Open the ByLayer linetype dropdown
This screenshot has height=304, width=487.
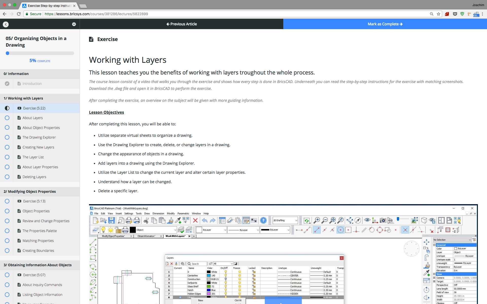[243, 230]
